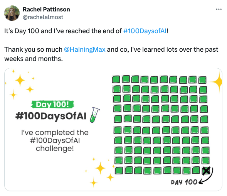Click the largest yellow sparkle at image's top-left

[20, 80]
